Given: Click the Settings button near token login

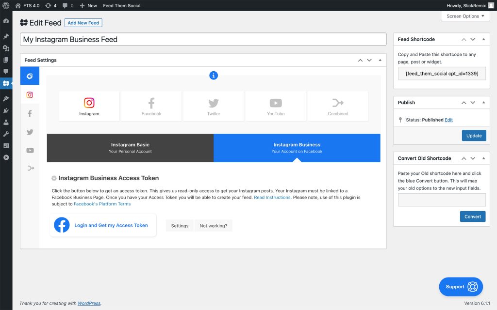Looking at the screenshot, I should [x=180, y=226].
